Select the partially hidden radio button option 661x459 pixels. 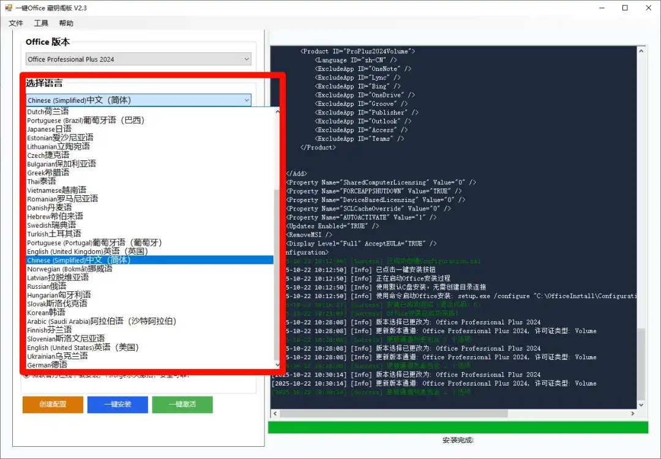26,375
